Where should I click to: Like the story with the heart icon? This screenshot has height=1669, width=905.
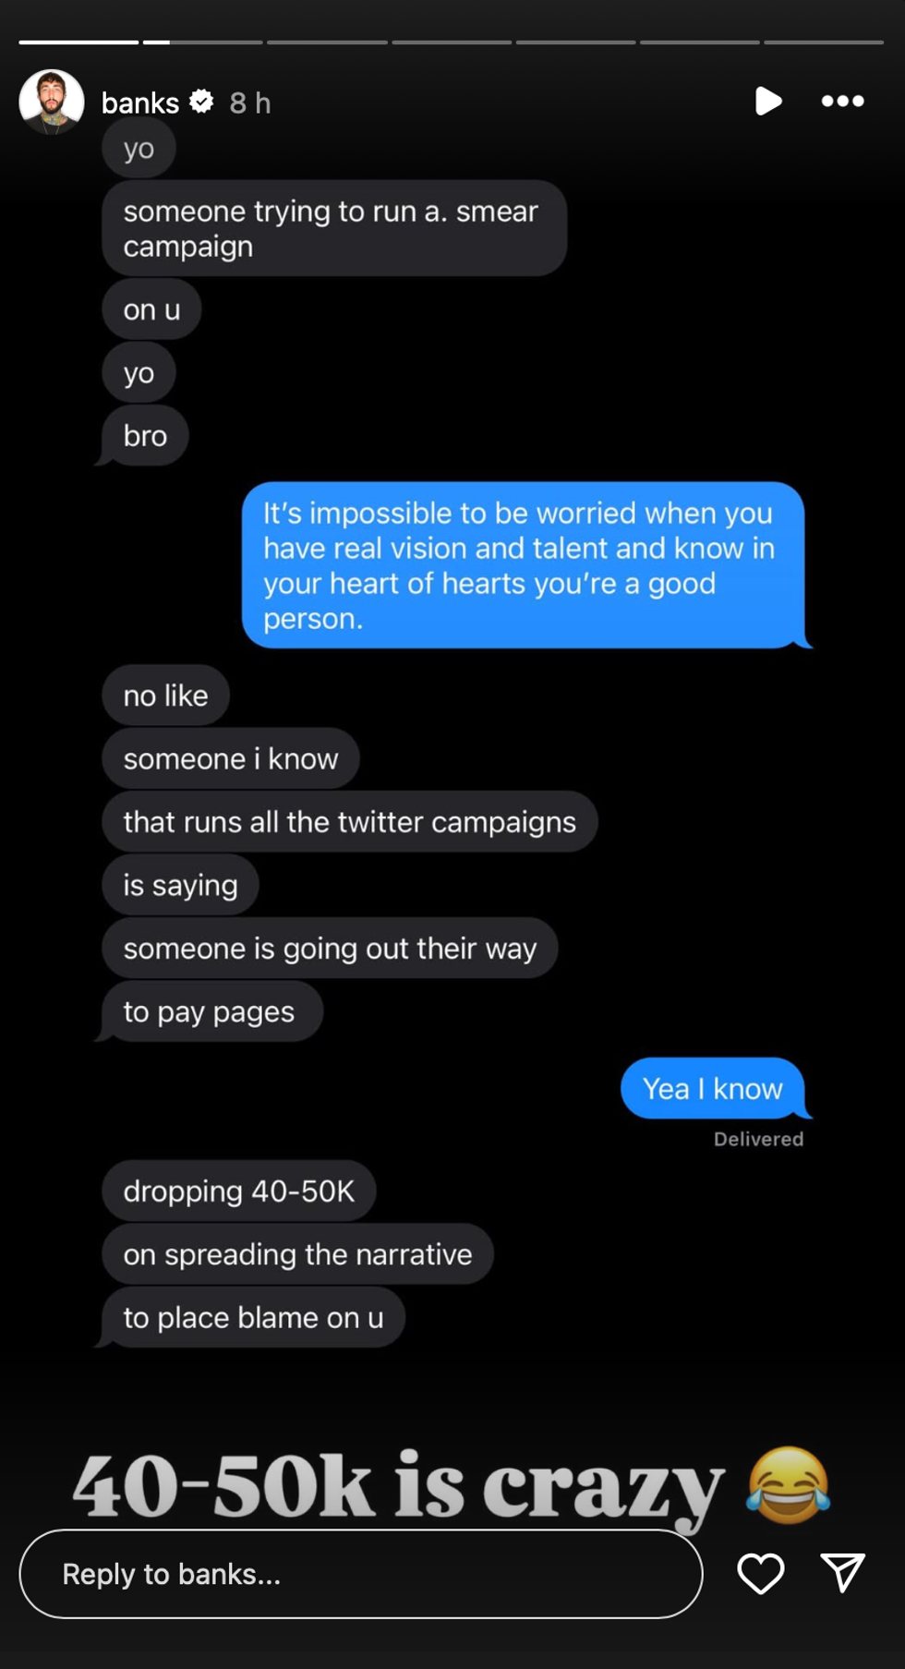coord(760,1573)
